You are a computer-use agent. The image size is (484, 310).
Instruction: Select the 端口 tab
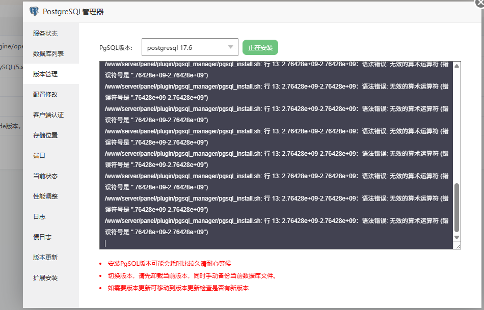[x=51, y=155]
